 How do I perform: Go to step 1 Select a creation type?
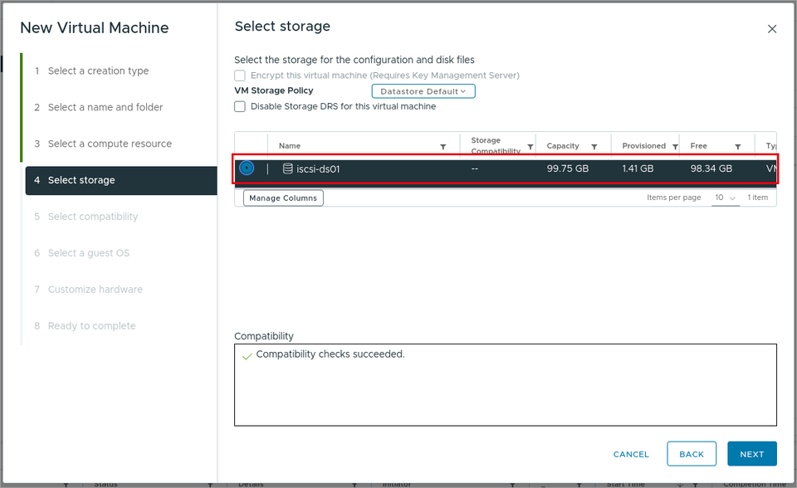98,71
